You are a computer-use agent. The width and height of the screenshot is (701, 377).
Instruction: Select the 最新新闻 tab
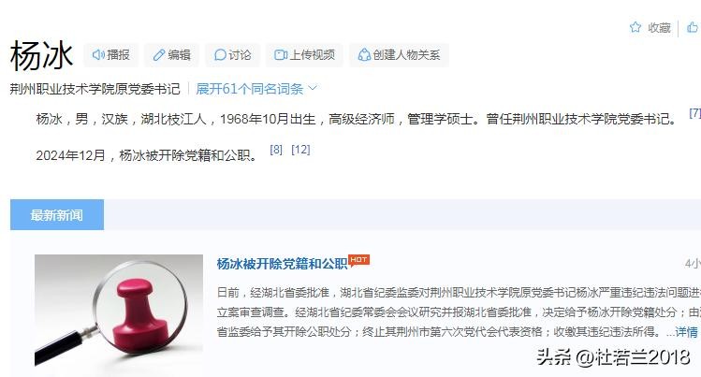57,215
